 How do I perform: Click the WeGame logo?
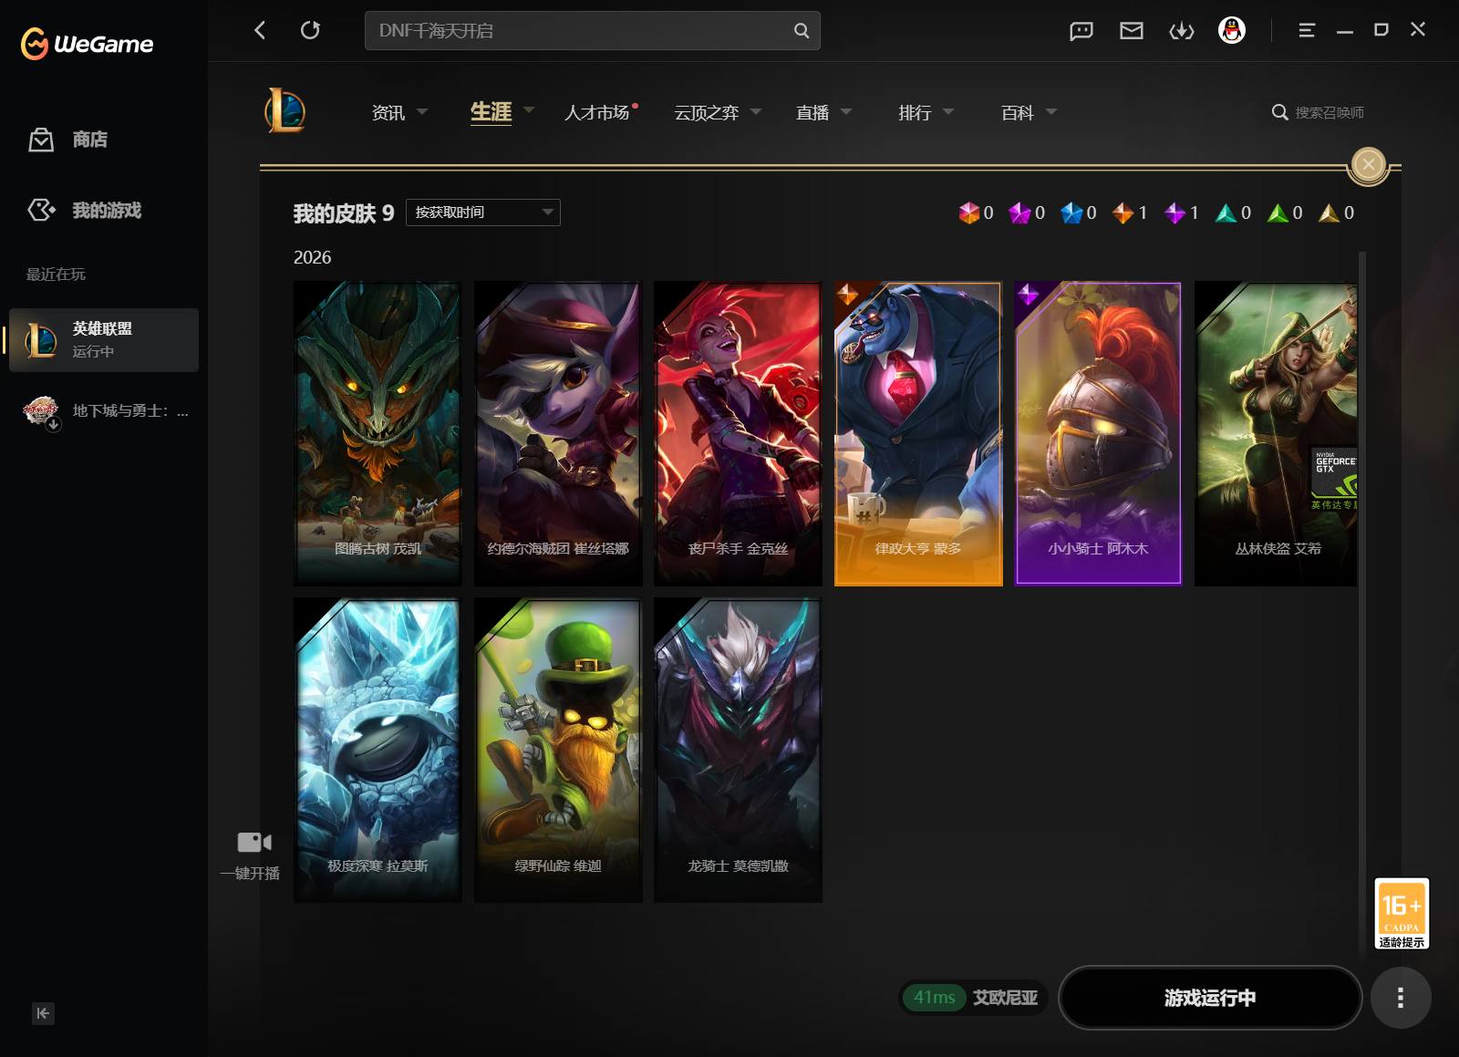87,43
